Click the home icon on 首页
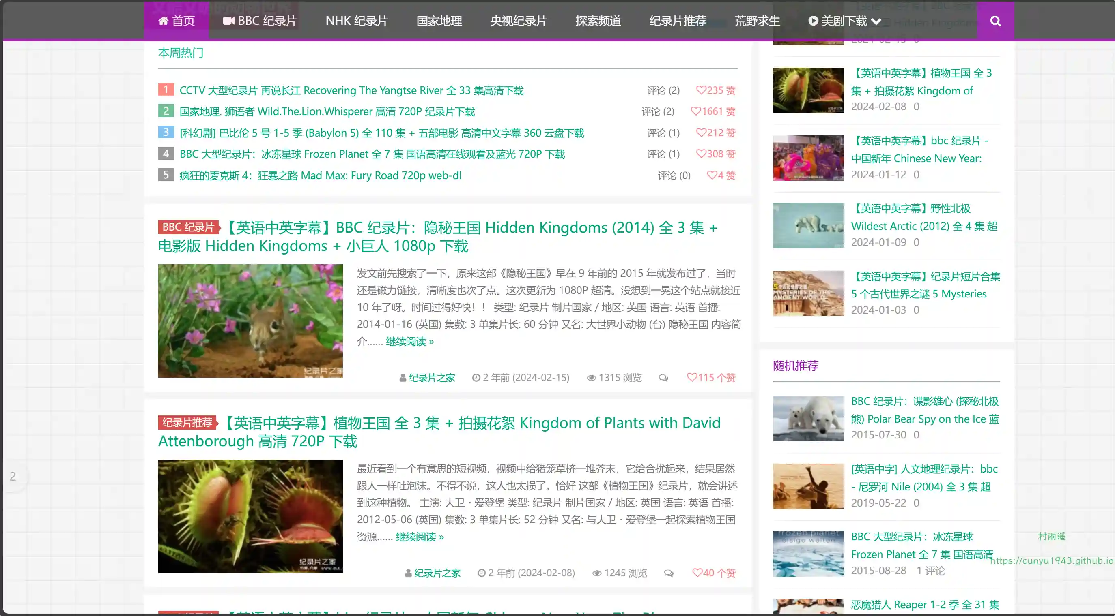1115x616 pixels. (163, 21)
